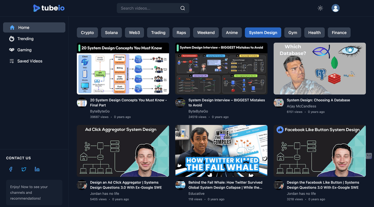Click the Educative channel name
The width and height of the screenshot is (374, 207).
click(x=196, y=193)
